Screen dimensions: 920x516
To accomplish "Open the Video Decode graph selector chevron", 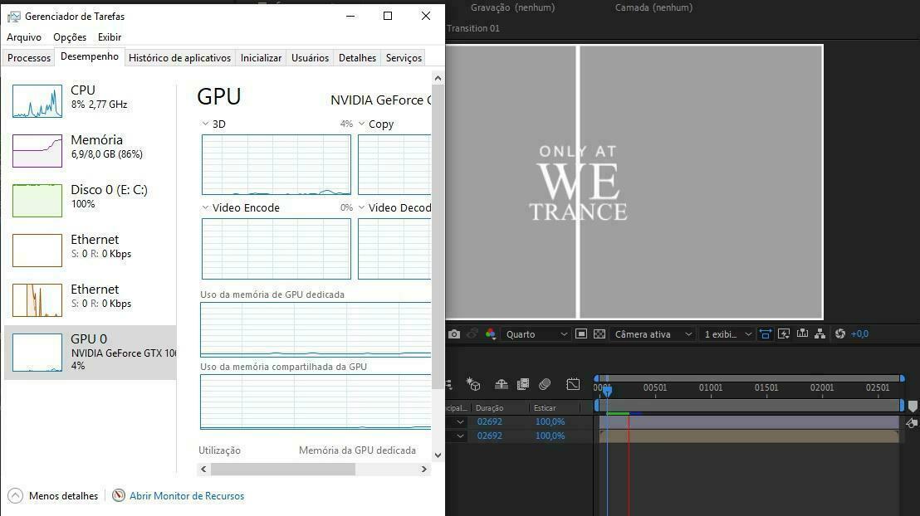I will [361, 207].
